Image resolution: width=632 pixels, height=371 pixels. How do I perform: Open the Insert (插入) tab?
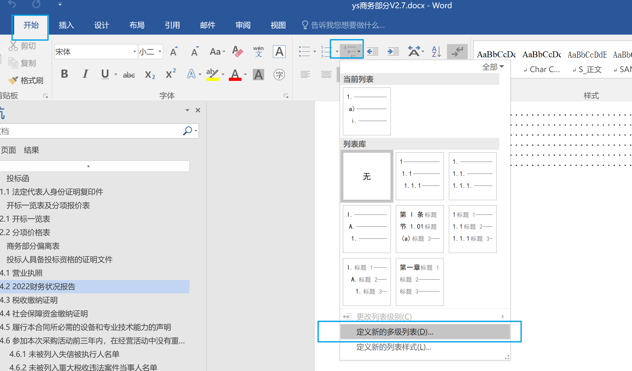66,25
